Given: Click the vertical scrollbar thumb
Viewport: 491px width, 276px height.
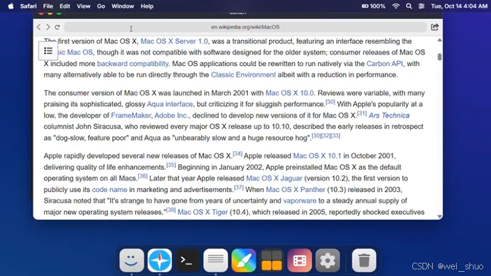Looking at the screenshot, I should [439, 56].
